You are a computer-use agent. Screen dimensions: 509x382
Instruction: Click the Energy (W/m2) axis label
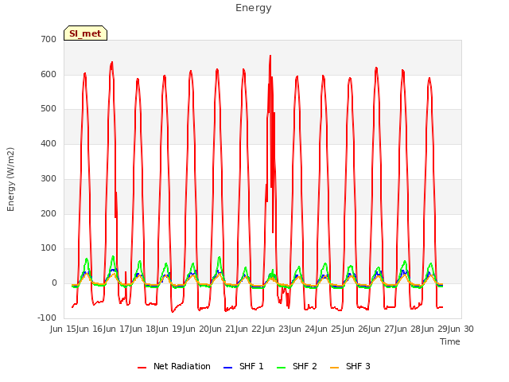pos(10,179)
